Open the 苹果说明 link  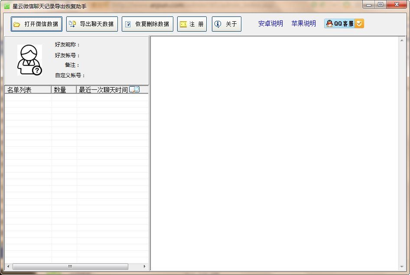(x=303, y=23)
